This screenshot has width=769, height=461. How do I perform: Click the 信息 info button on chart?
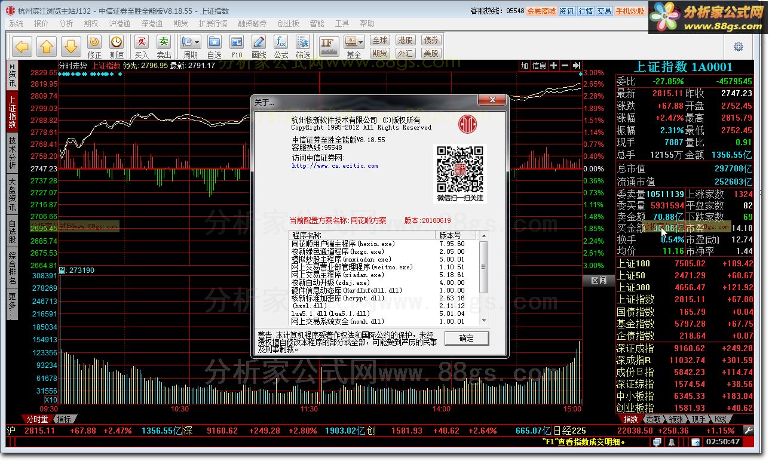click(539, 66)
